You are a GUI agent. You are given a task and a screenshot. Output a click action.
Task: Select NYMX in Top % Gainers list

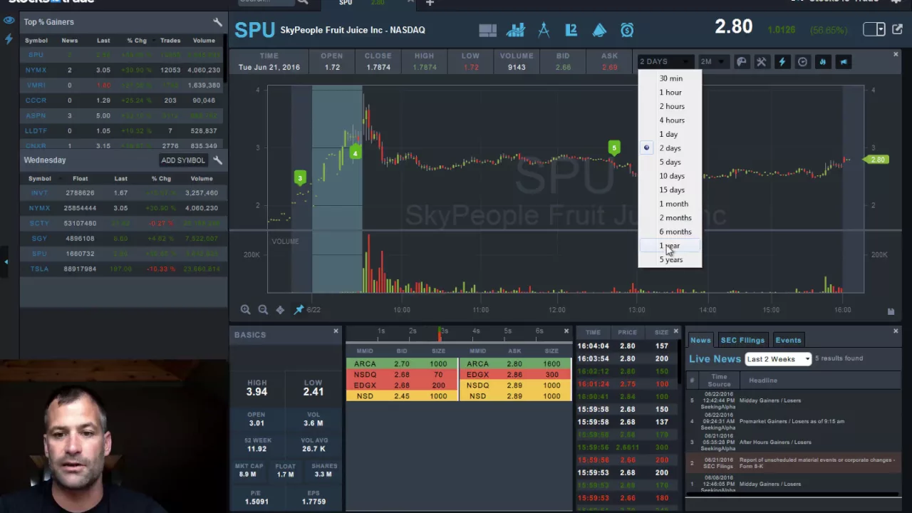[x=36, y=70]
